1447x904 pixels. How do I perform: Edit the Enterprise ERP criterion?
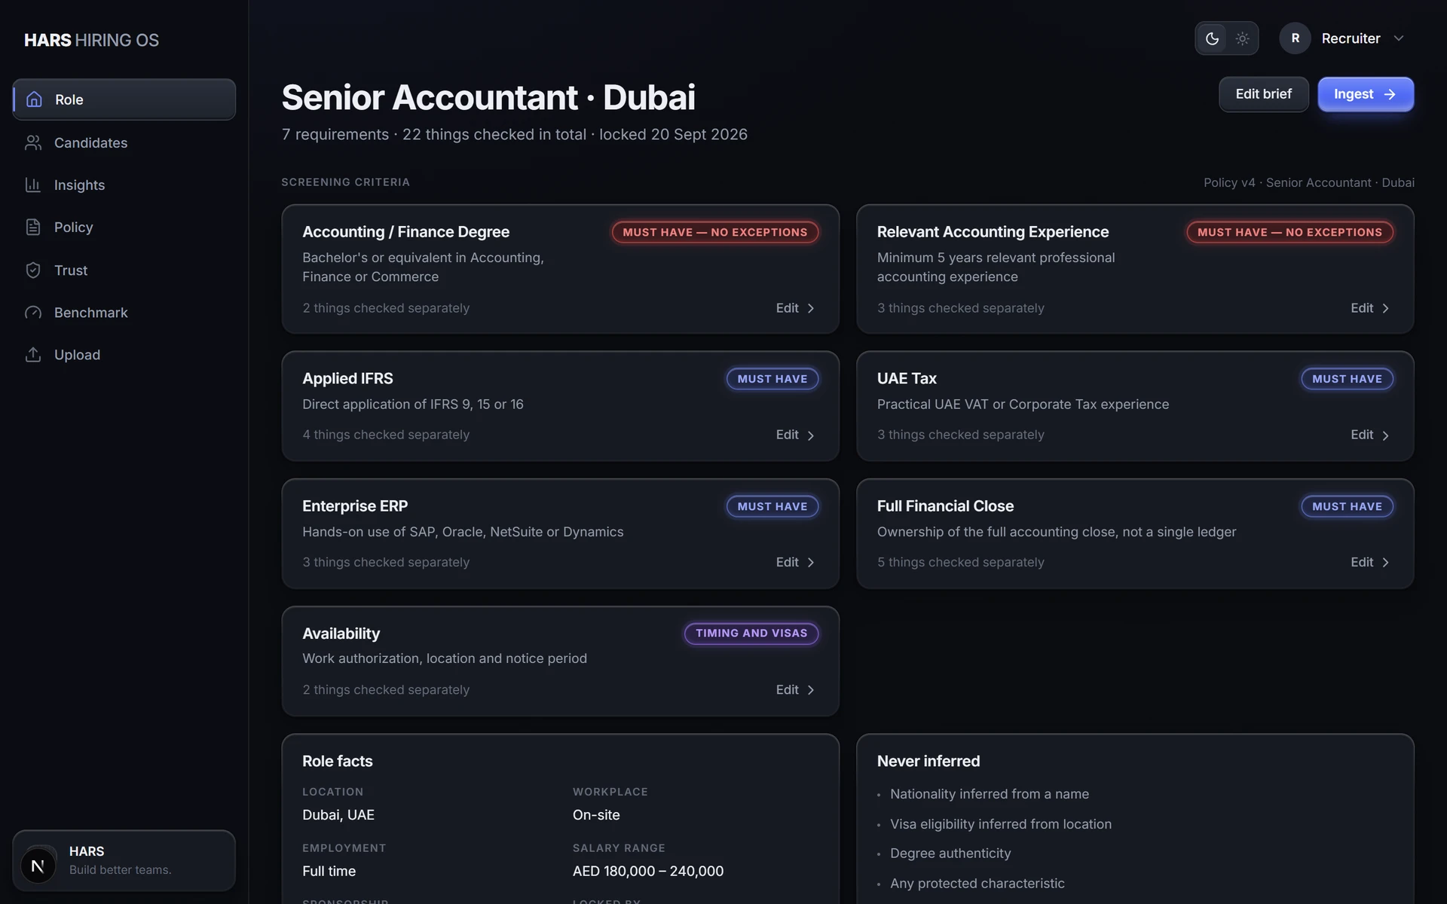tap(795, 562)
